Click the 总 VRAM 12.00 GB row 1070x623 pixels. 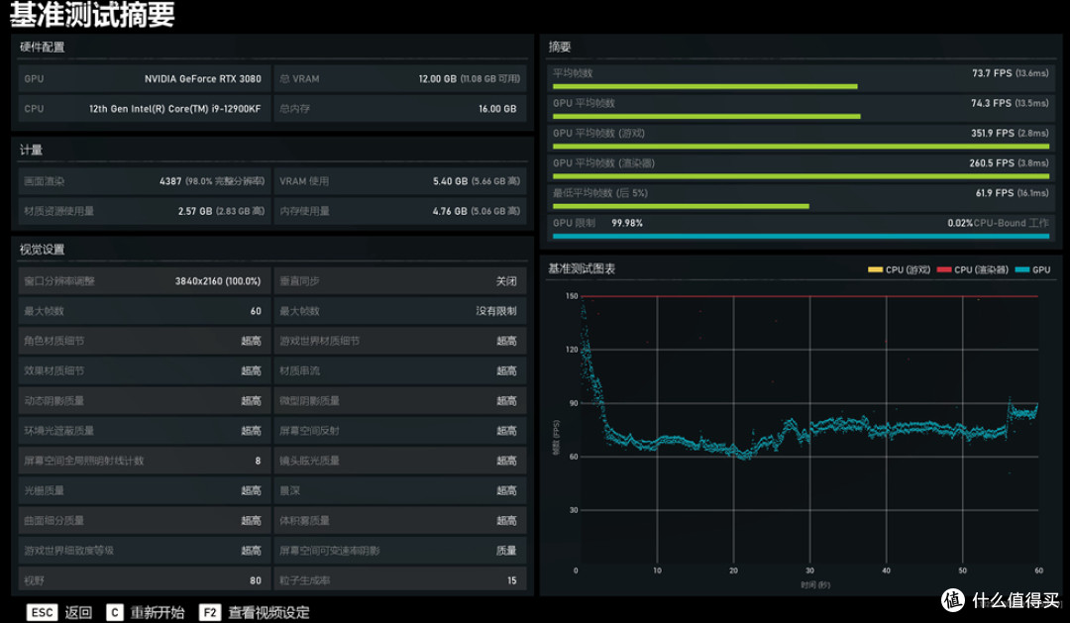tap(400, 78)
